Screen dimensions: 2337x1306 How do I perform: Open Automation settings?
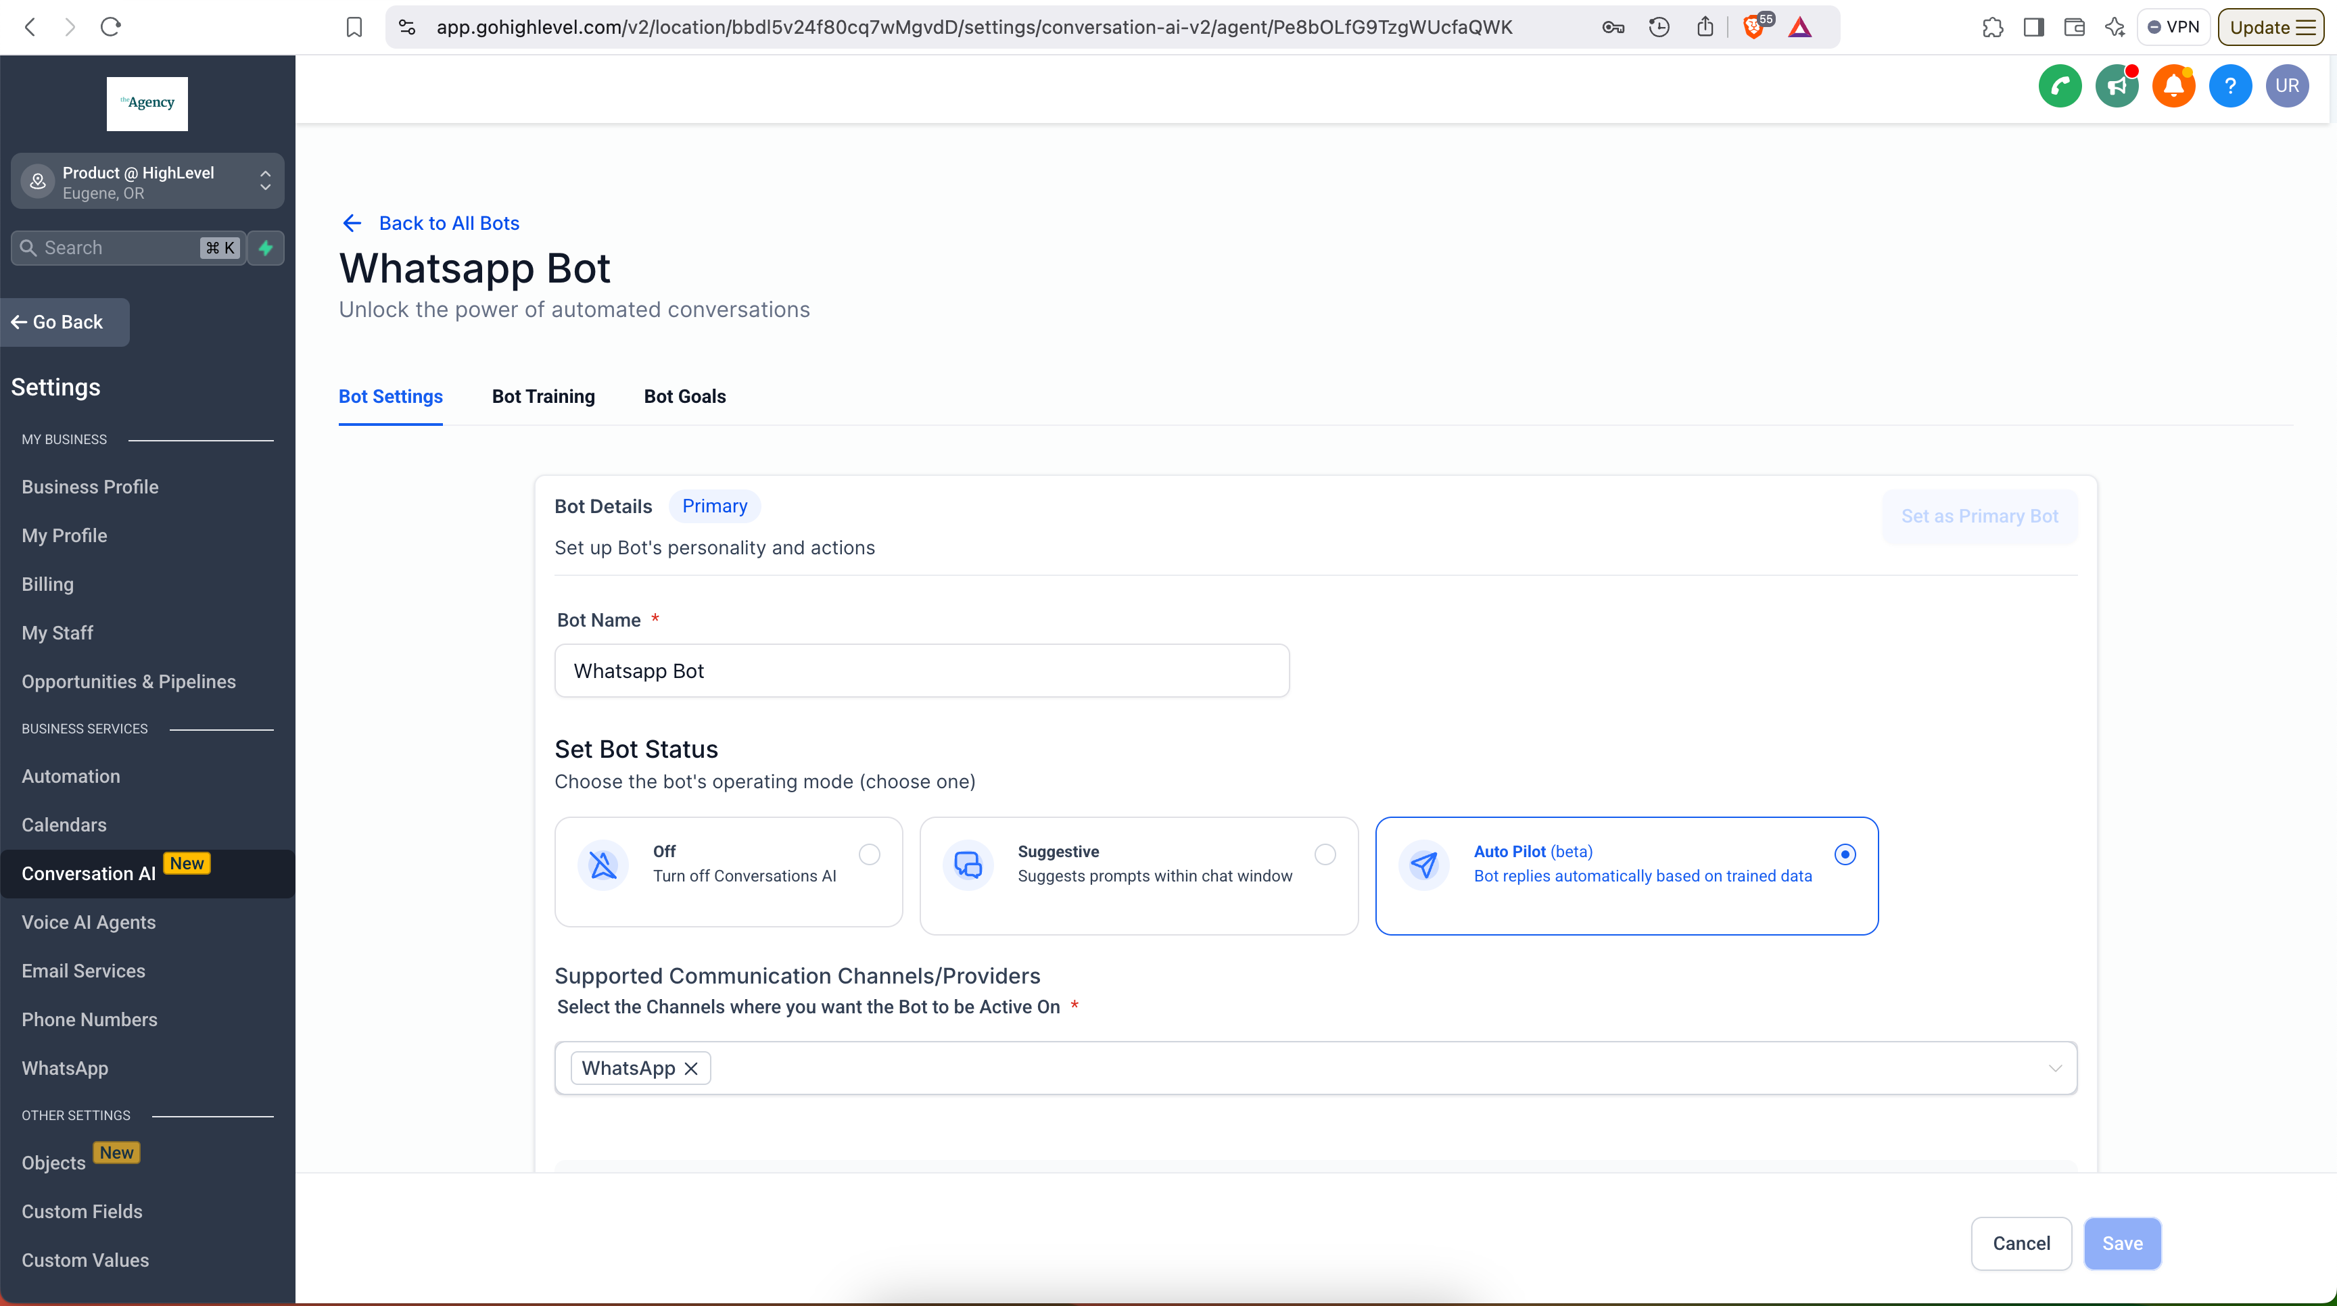pos(71,776)
